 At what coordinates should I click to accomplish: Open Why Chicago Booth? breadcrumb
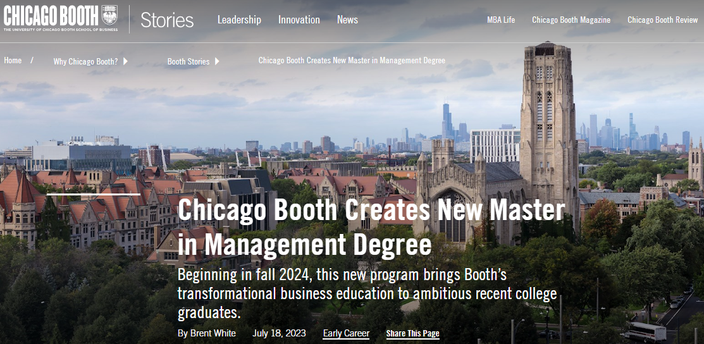pos(85,61)
